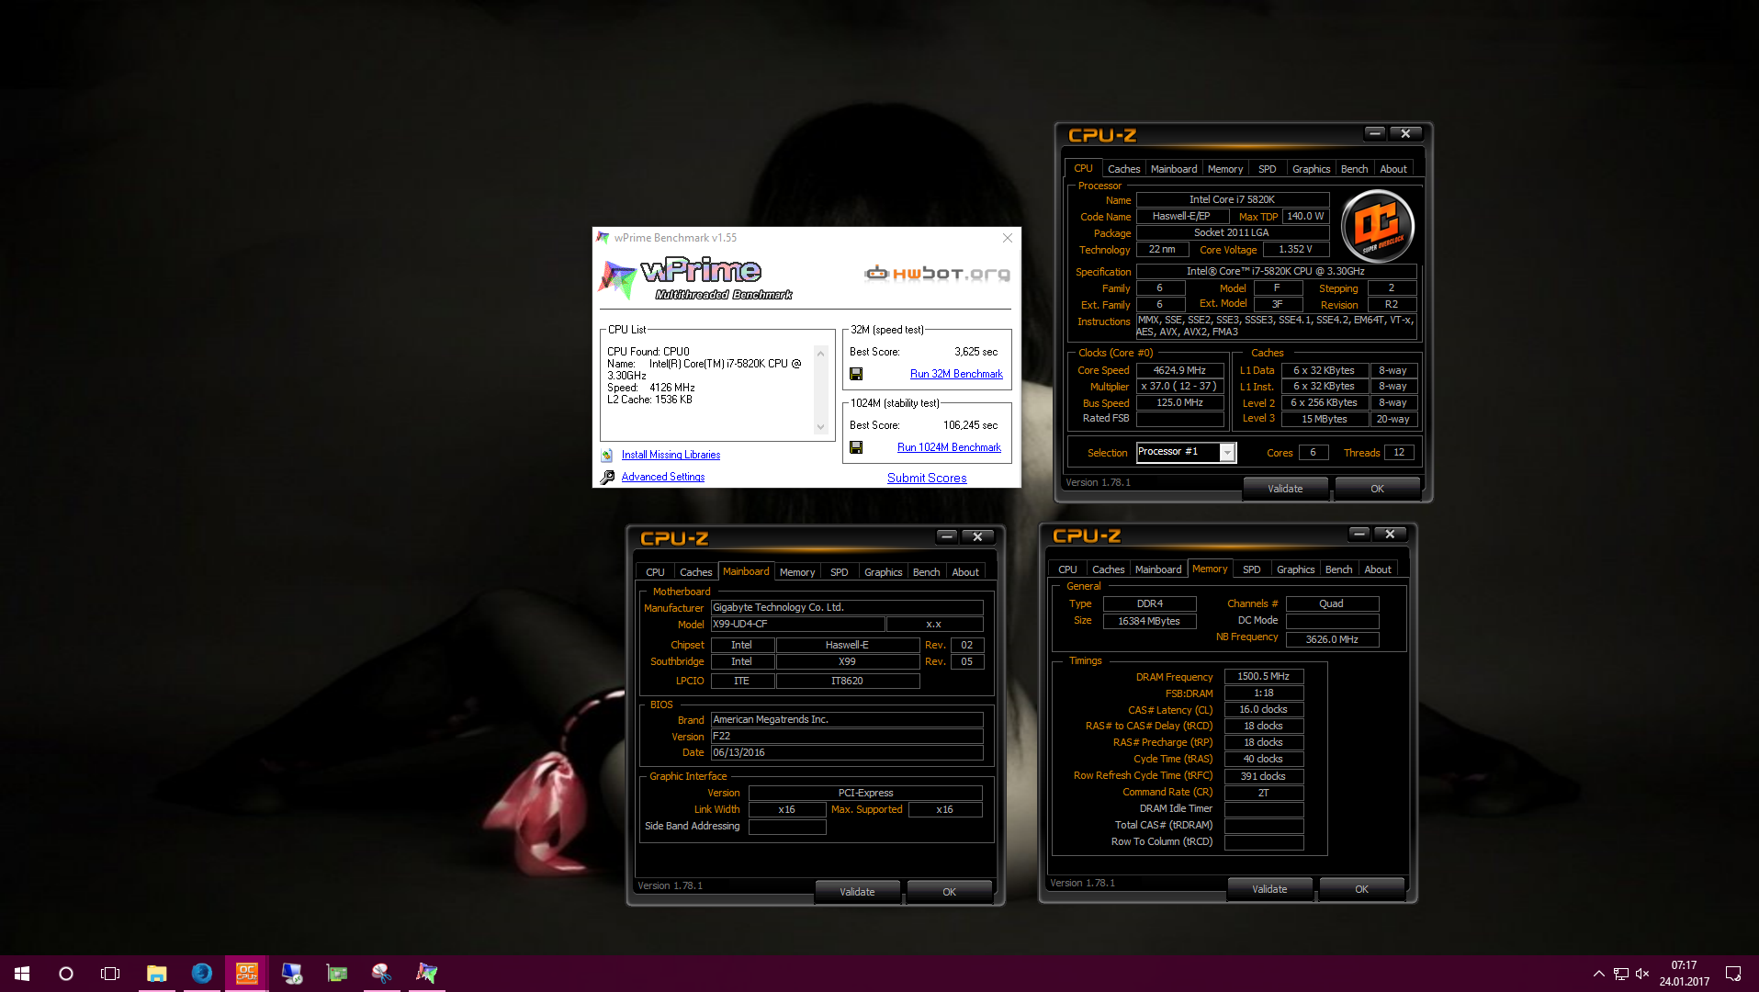
Task: Select the wPrime taskbar icon
Action: click(427, 974)
